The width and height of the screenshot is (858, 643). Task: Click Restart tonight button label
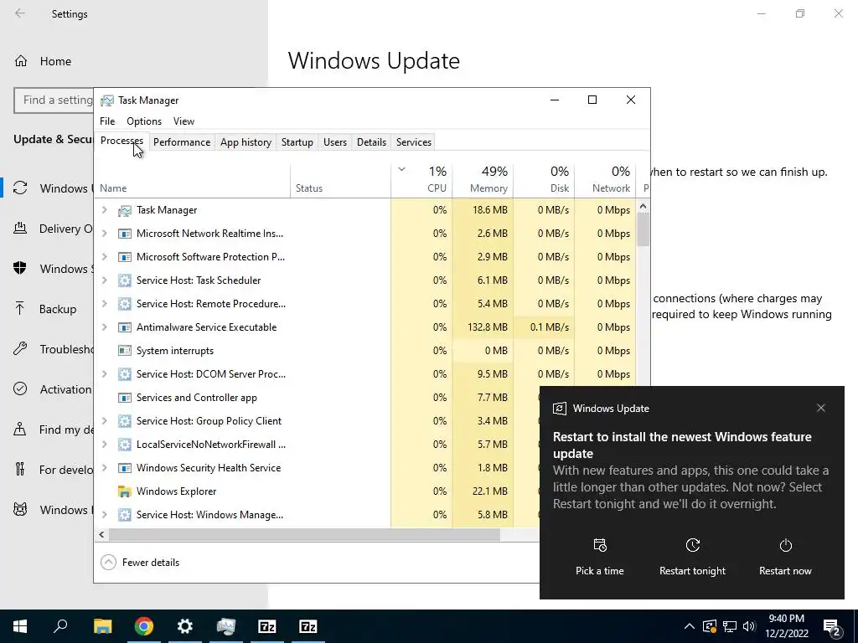click(692, 571)
